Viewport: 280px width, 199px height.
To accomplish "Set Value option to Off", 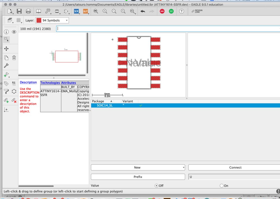I will tap(156, 186).
